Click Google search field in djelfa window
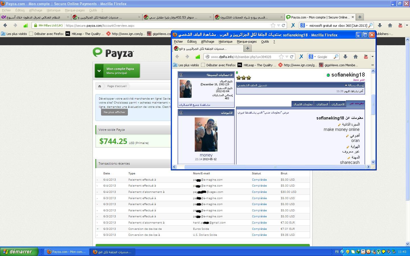410x256 pixels. click(x=325, y=57)
